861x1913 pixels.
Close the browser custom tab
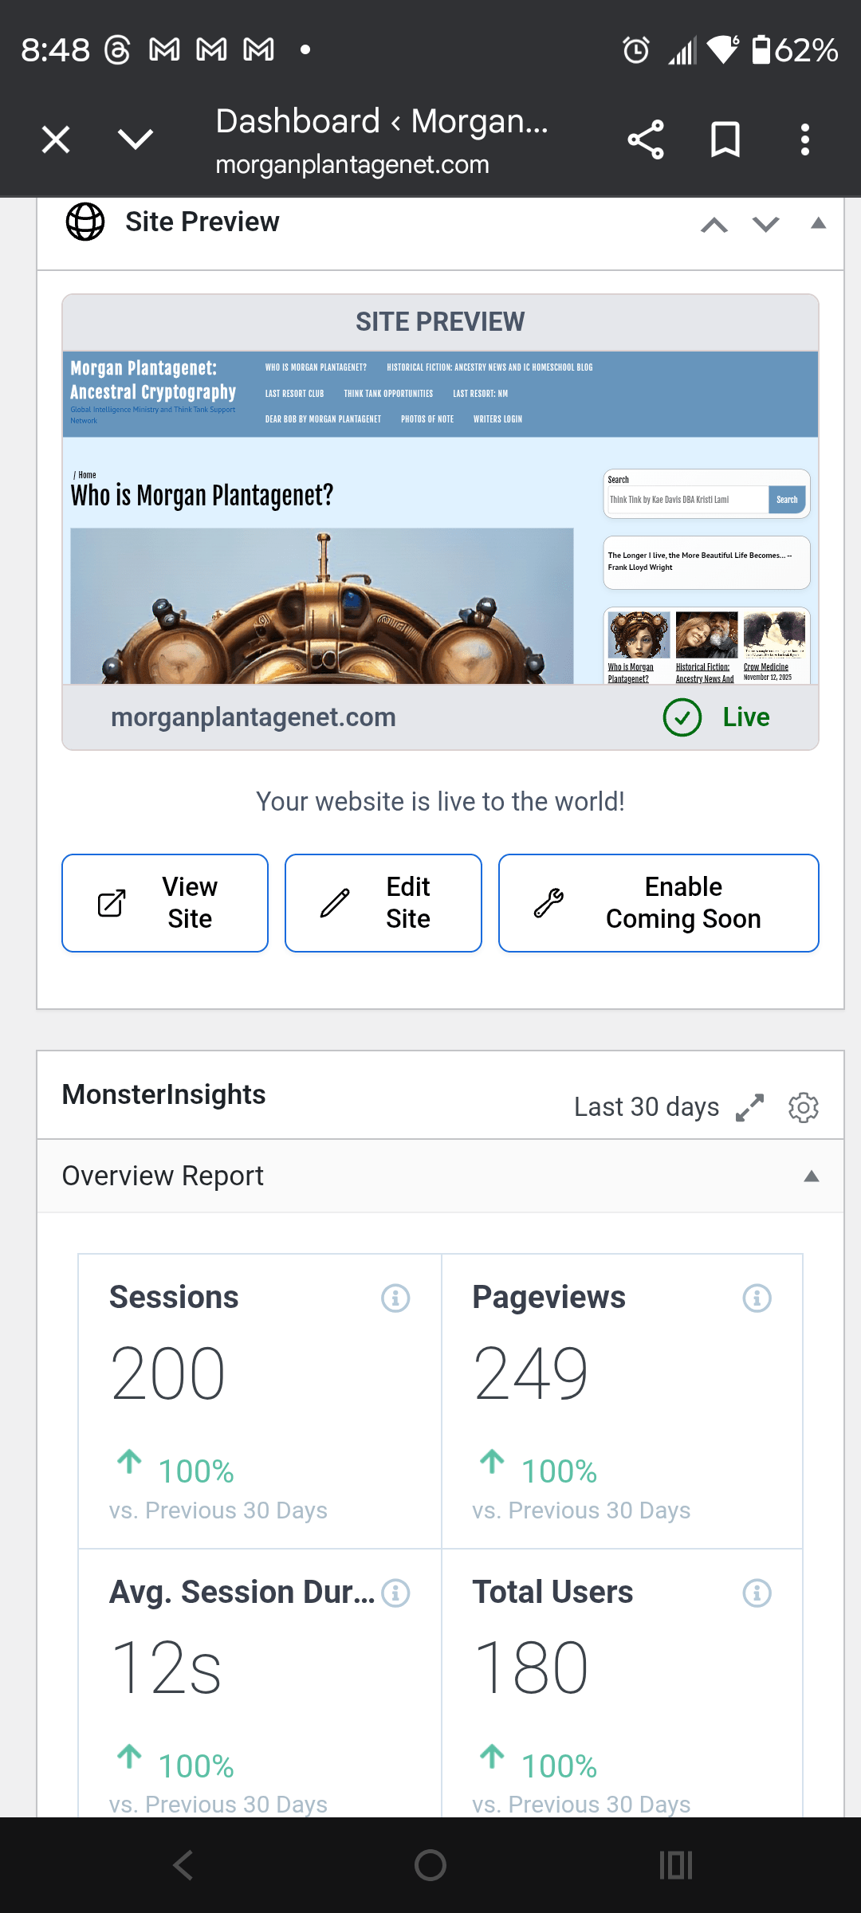pyautogui.click(x=56, y=140)
